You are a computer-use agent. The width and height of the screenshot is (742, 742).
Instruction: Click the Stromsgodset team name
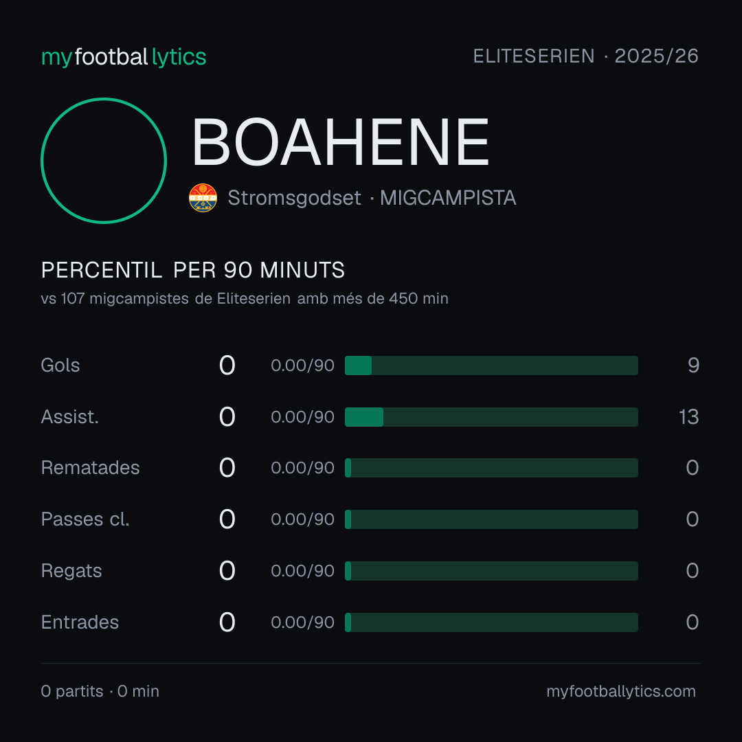(294, 198)
